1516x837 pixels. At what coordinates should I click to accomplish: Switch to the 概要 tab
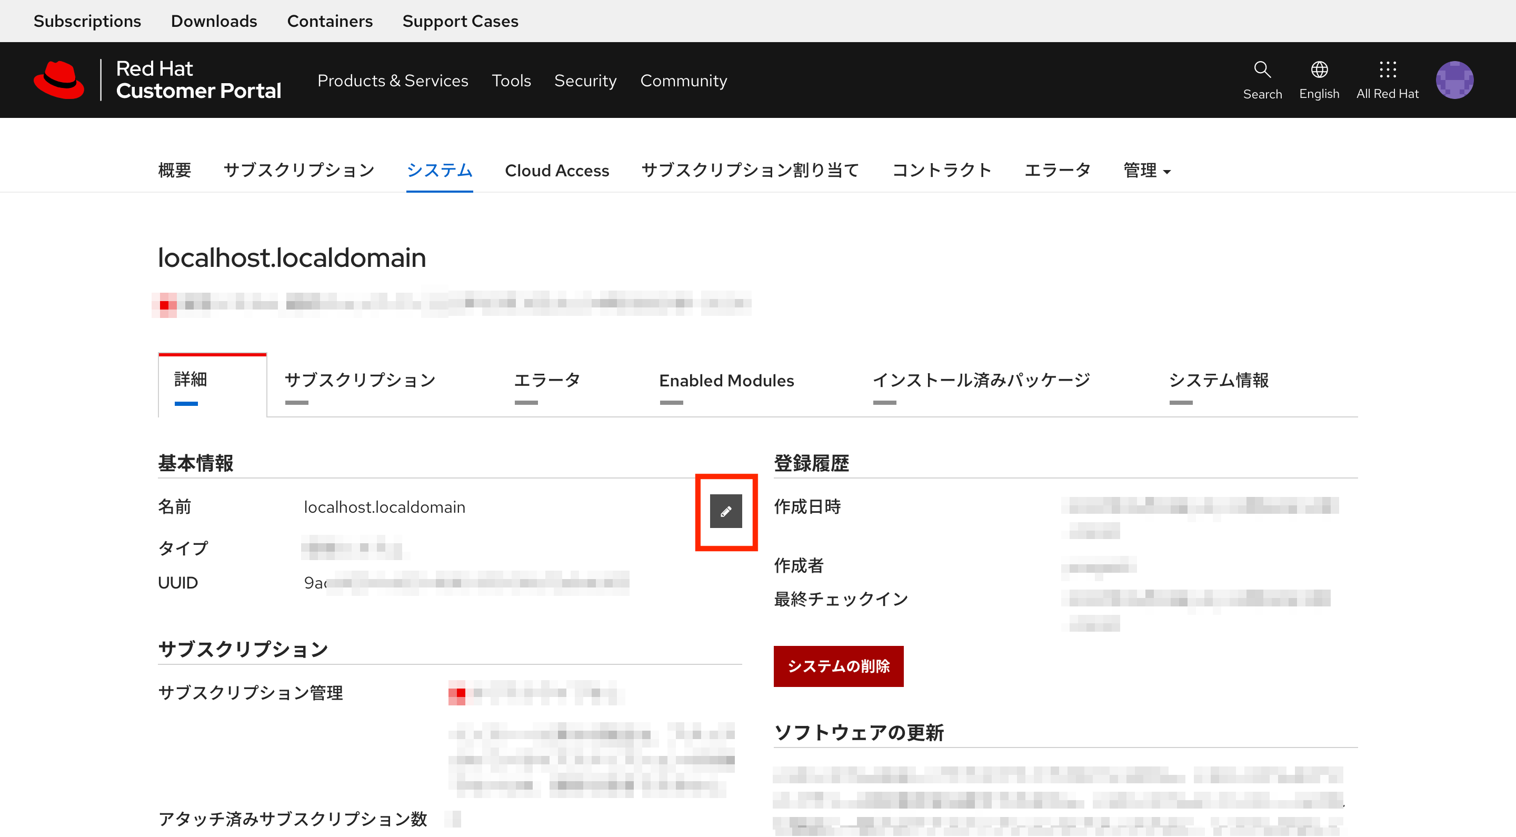[x=174, y=170]
